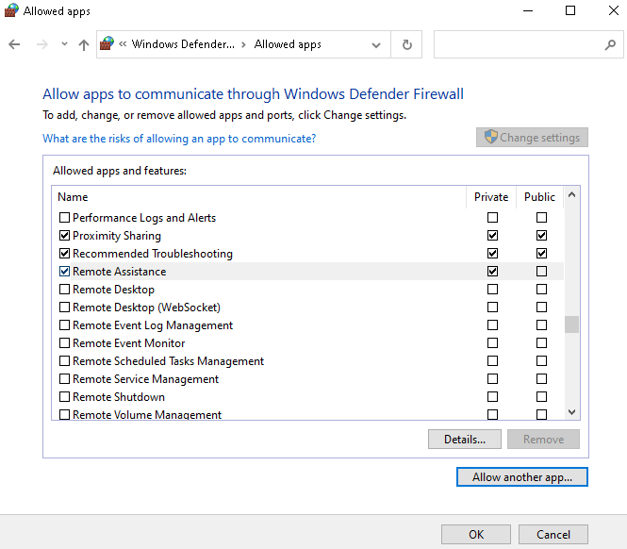
Task: Click the Cancel button
Action: (x=553, y=534)
